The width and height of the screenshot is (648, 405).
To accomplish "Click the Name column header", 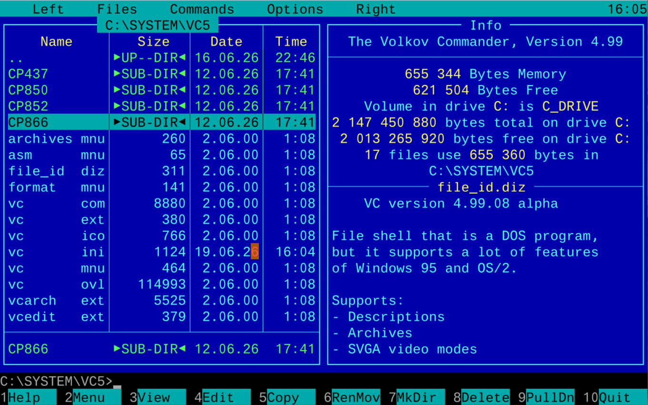I will (56, 42).
